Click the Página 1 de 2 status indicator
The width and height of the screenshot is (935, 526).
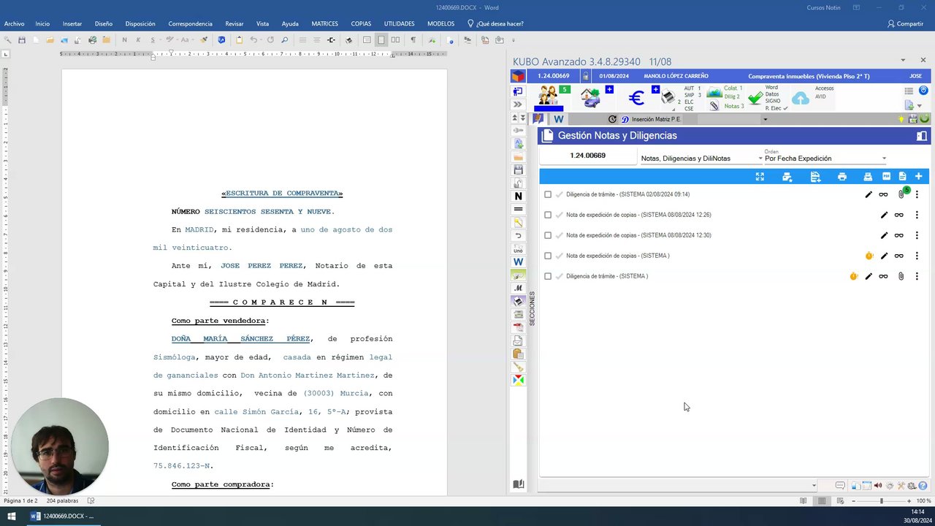(x=21, y=500)
